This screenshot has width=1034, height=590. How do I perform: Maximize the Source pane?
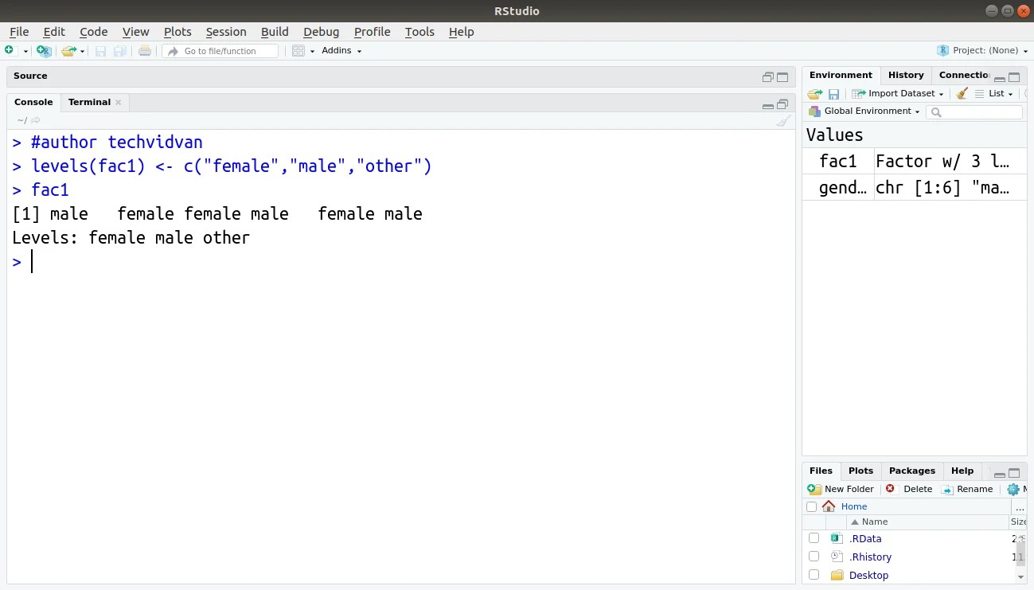[782, 77]
